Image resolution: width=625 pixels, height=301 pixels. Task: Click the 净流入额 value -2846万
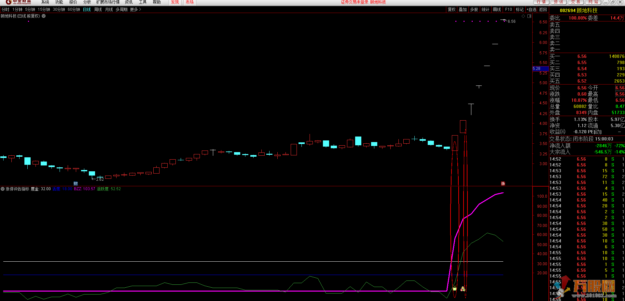[604, 146]
